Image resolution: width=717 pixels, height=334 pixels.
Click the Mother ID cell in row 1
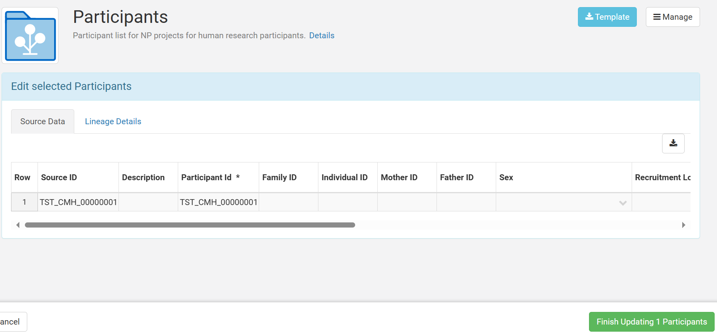tap(407, 202)
